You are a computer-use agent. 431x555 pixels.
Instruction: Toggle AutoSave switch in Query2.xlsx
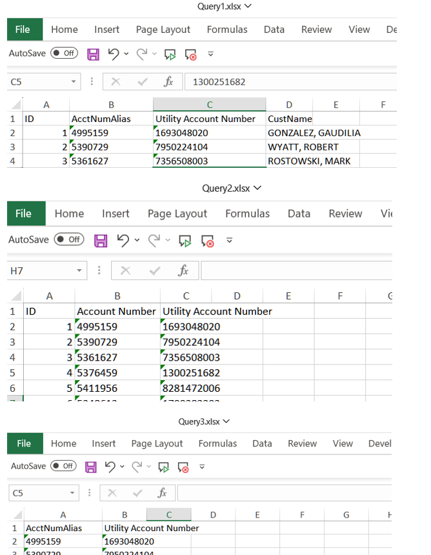(69, 239)
